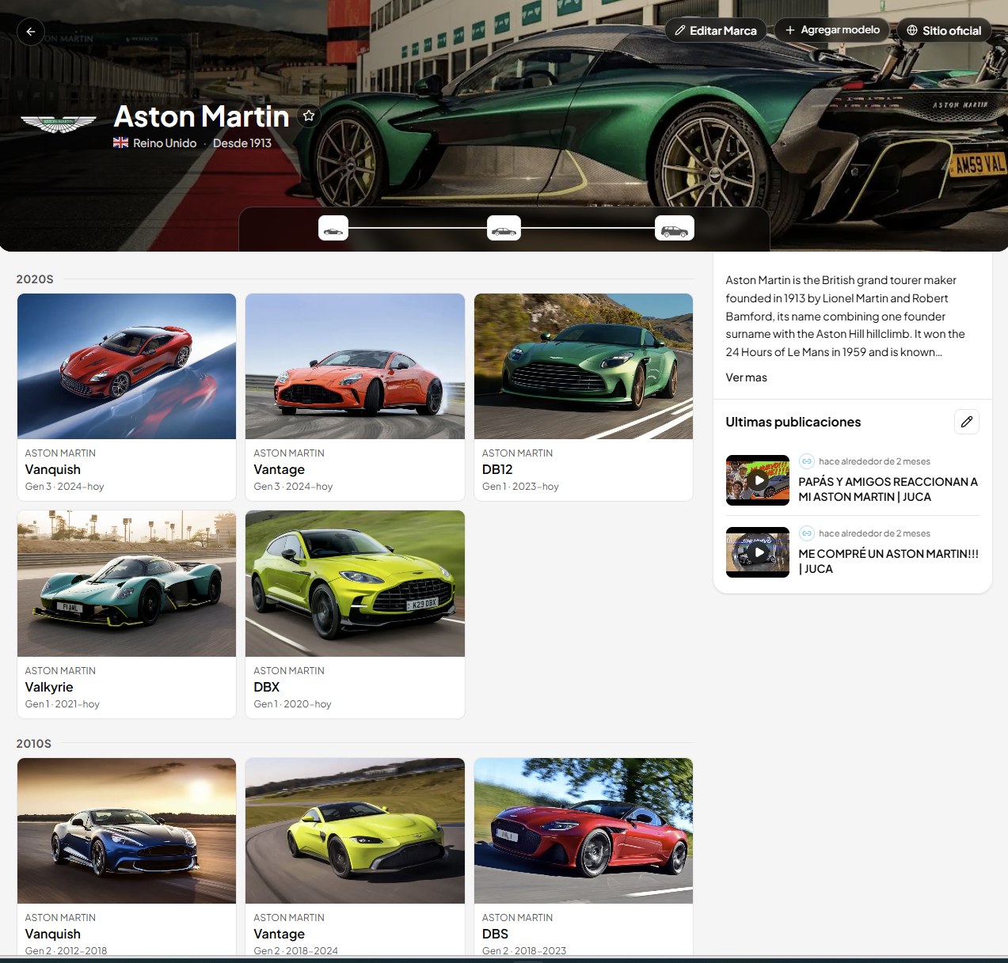The image size is (1008, 963).
Task: Click the UK flag icon
Action: point(120,143)
